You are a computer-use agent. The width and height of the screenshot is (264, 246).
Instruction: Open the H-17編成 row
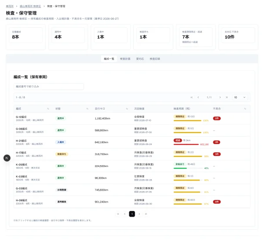[132, 154]
